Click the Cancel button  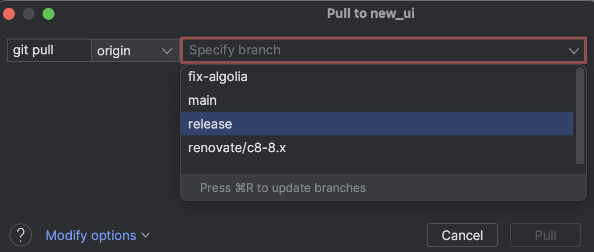(462, 235)
